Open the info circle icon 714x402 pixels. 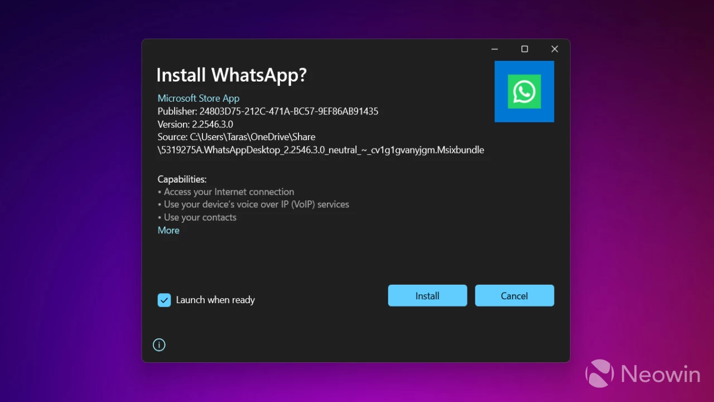159,345
